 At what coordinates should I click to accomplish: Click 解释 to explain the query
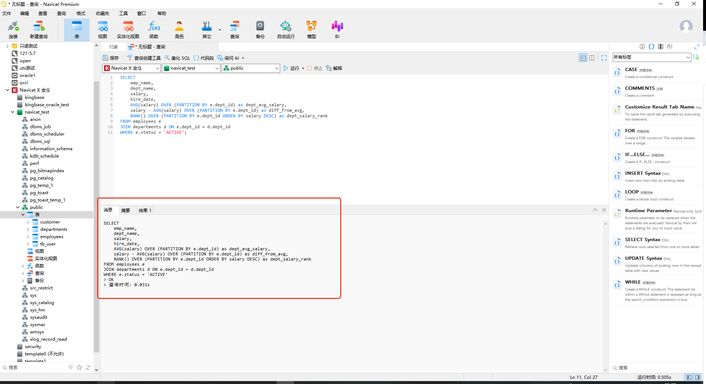click(334, 68)
